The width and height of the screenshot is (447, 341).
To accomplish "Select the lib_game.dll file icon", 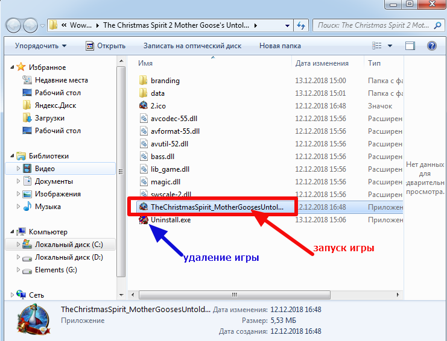I will pyautogui.click(x=144, y=169).
